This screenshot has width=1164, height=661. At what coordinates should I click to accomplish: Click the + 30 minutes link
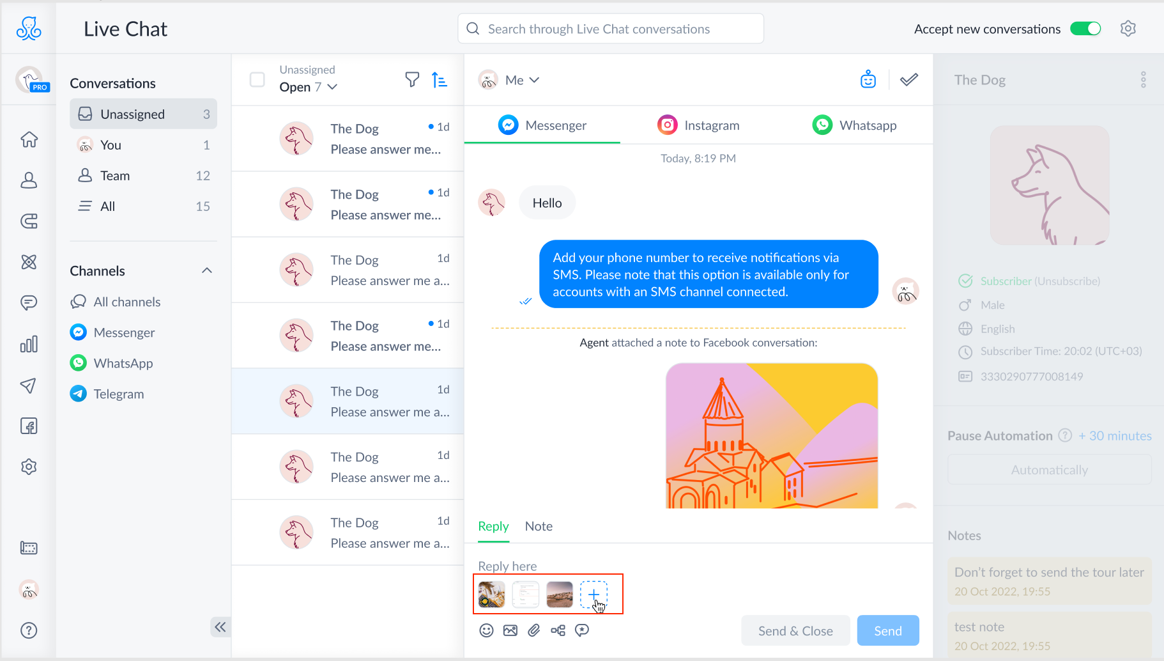coord(1115,435)
